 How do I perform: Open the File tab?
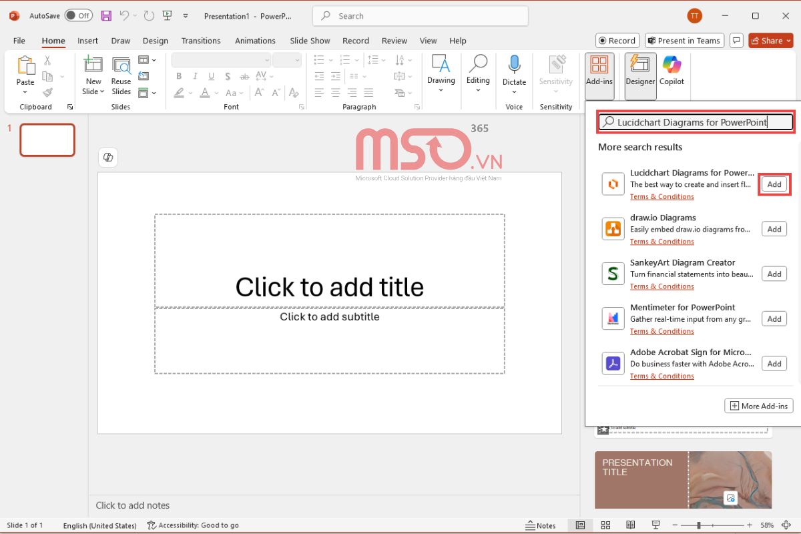coord(19,41)
